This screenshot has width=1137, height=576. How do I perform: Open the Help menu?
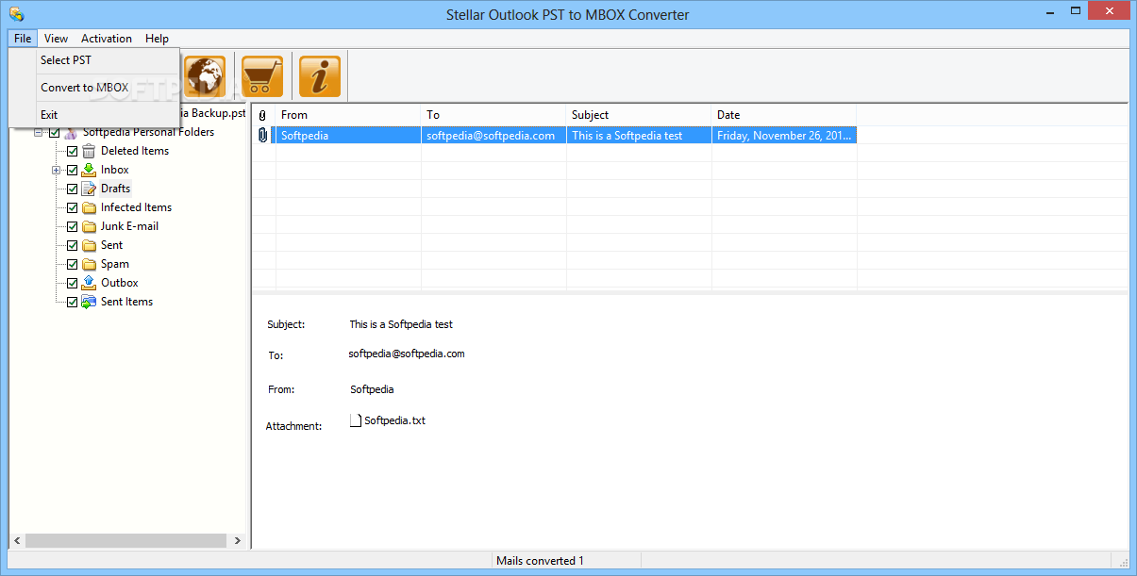(158, 39)
